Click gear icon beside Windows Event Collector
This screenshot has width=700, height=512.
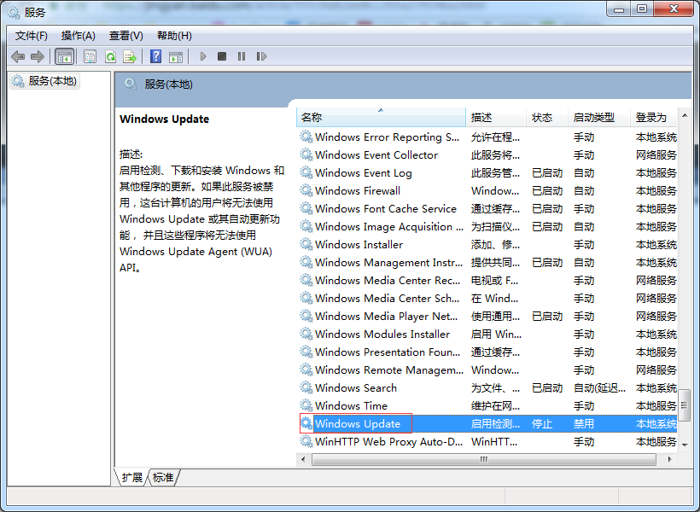coord(306,155)
